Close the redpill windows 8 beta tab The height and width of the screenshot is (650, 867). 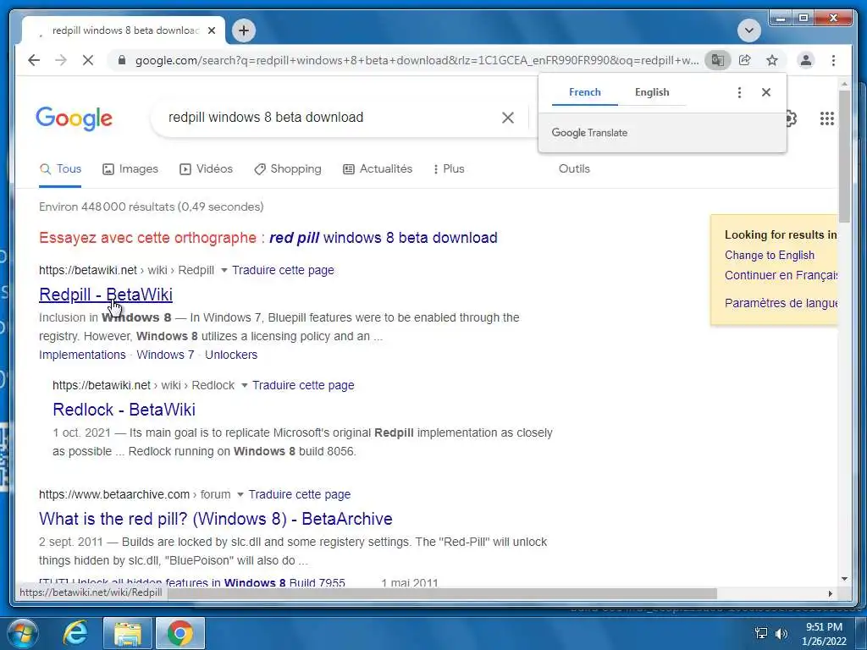pyautogui.click(x=211, y=30)
